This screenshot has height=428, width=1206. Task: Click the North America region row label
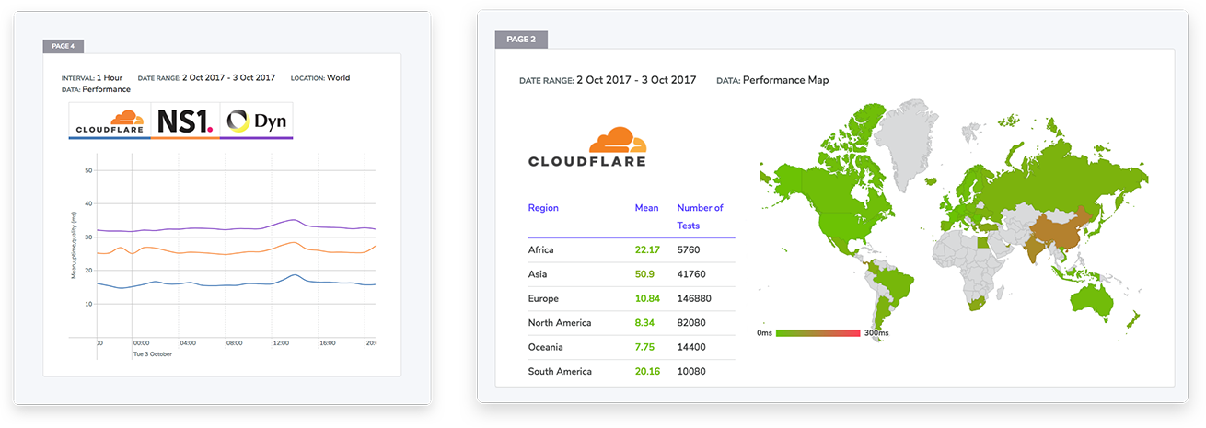point(560,323)
